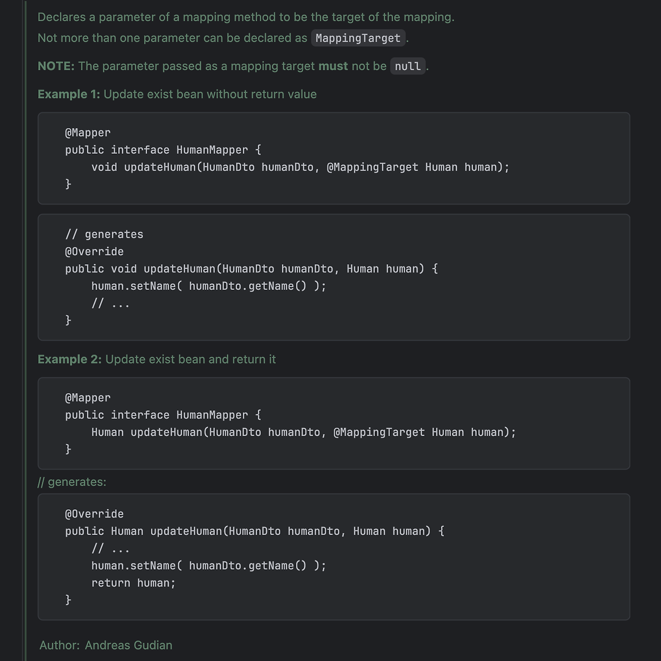Click the '// generates' comment in code block

tap(104, 234)
